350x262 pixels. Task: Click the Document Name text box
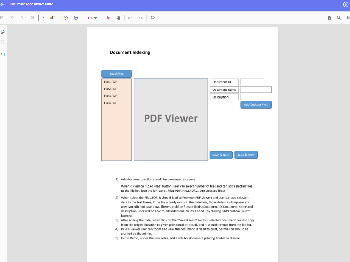(x=256, y=89)
